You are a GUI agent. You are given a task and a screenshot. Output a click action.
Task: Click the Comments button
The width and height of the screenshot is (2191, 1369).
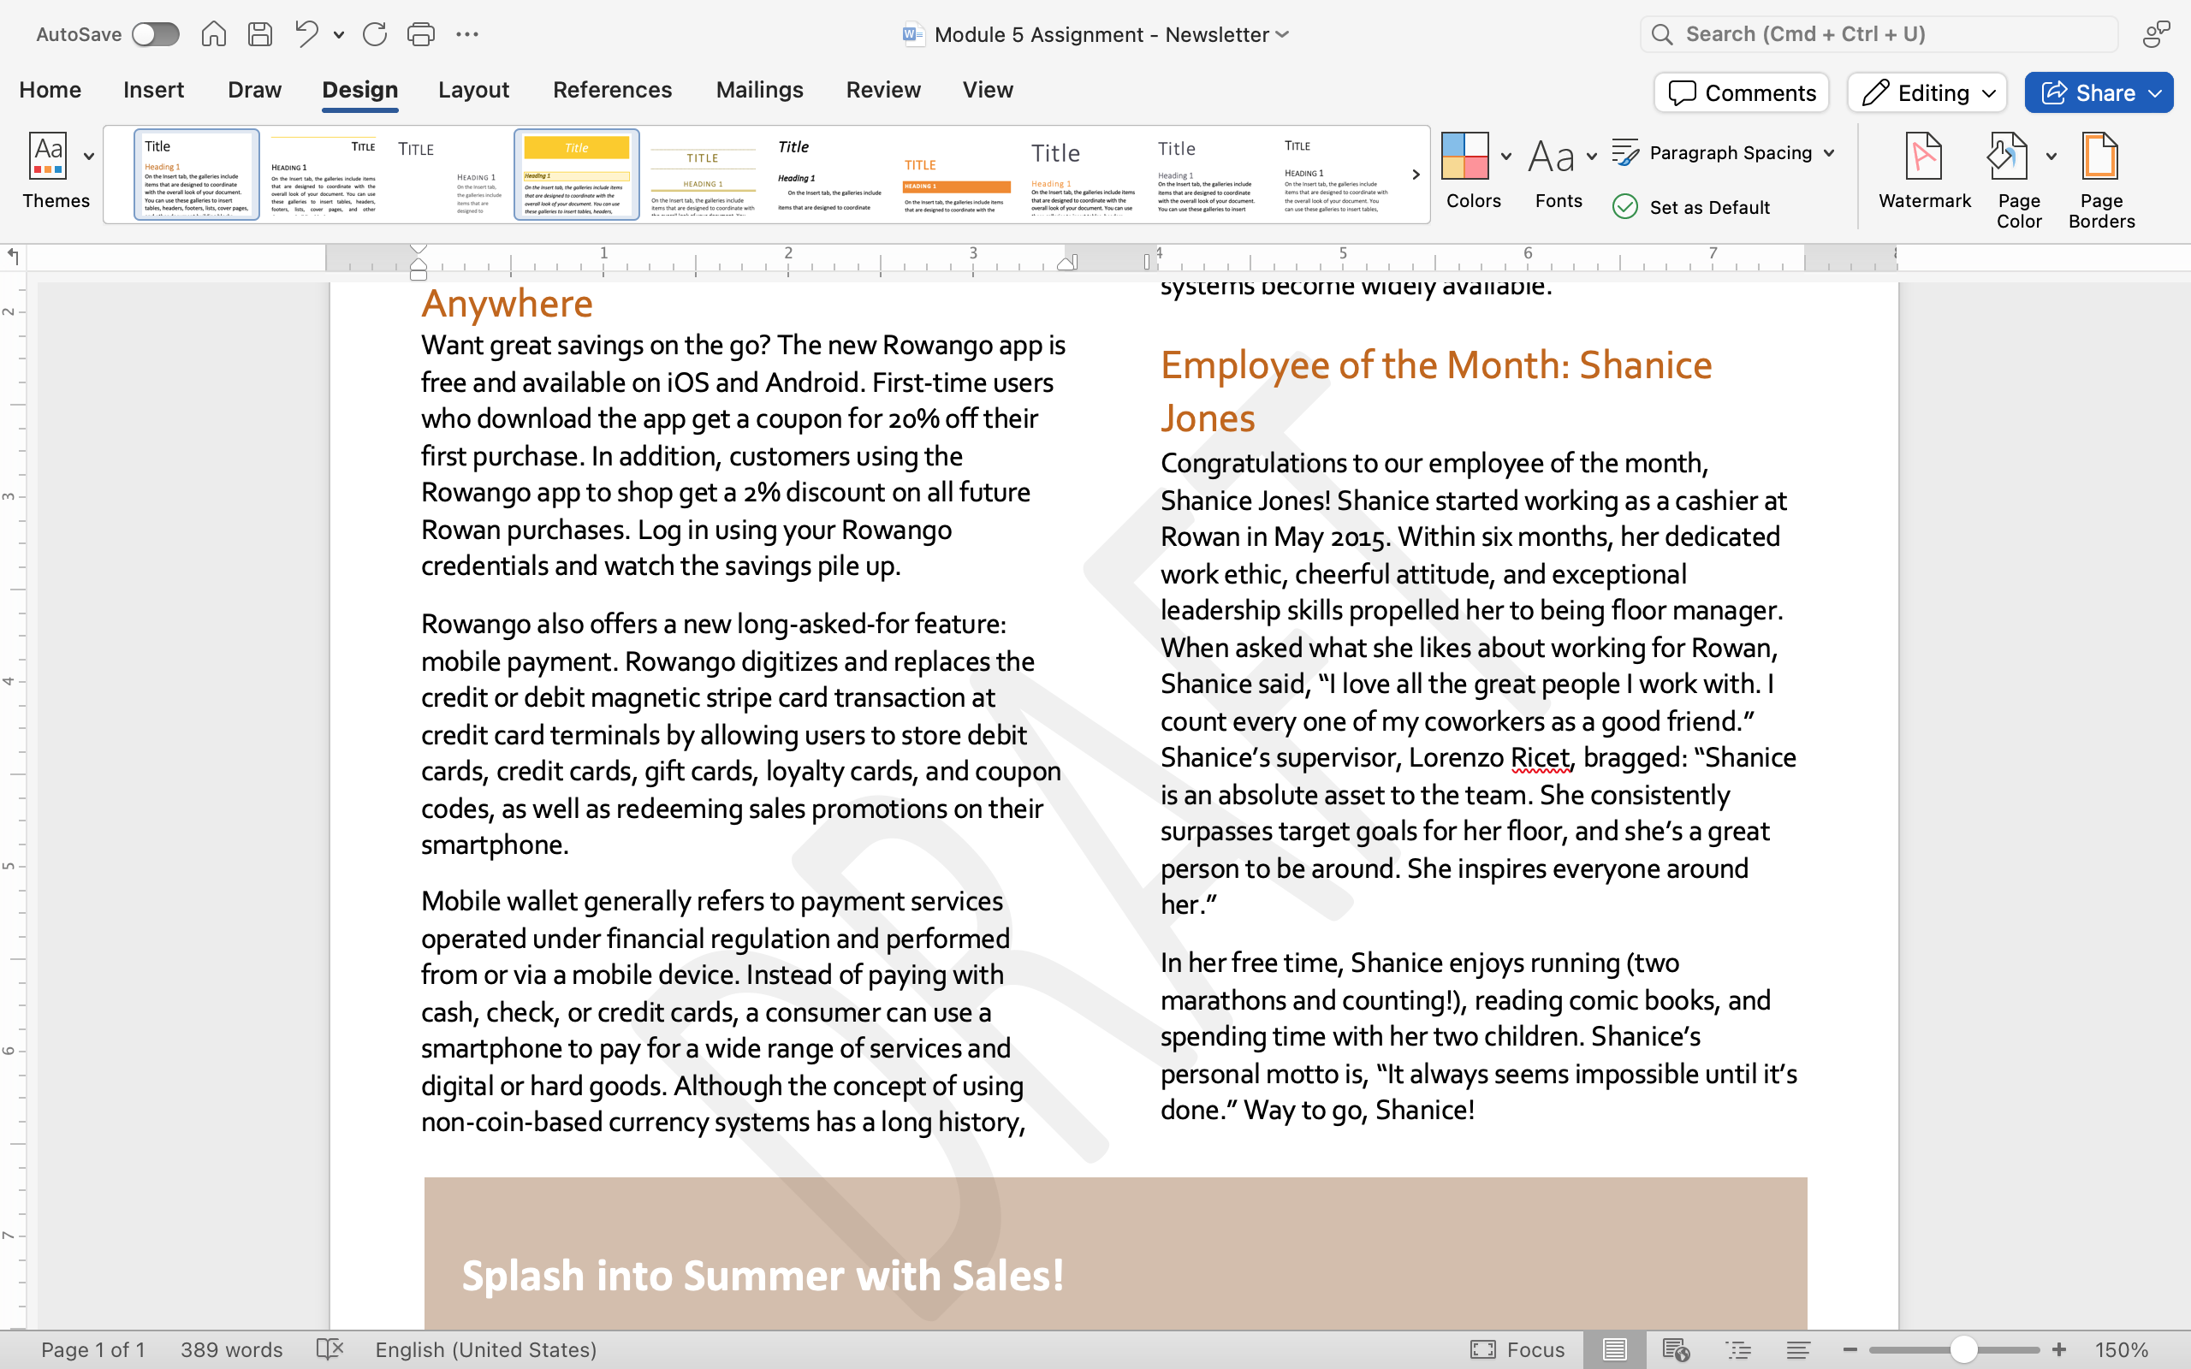click(1741, 92)
